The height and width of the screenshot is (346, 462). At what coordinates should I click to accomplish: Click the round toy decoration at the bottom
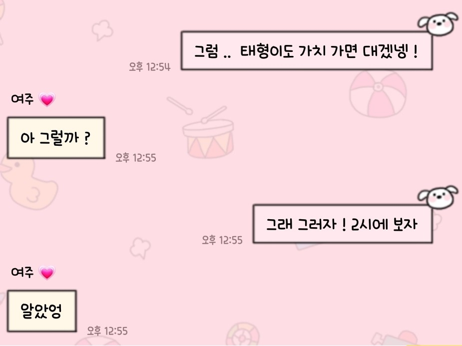[243, 335]
